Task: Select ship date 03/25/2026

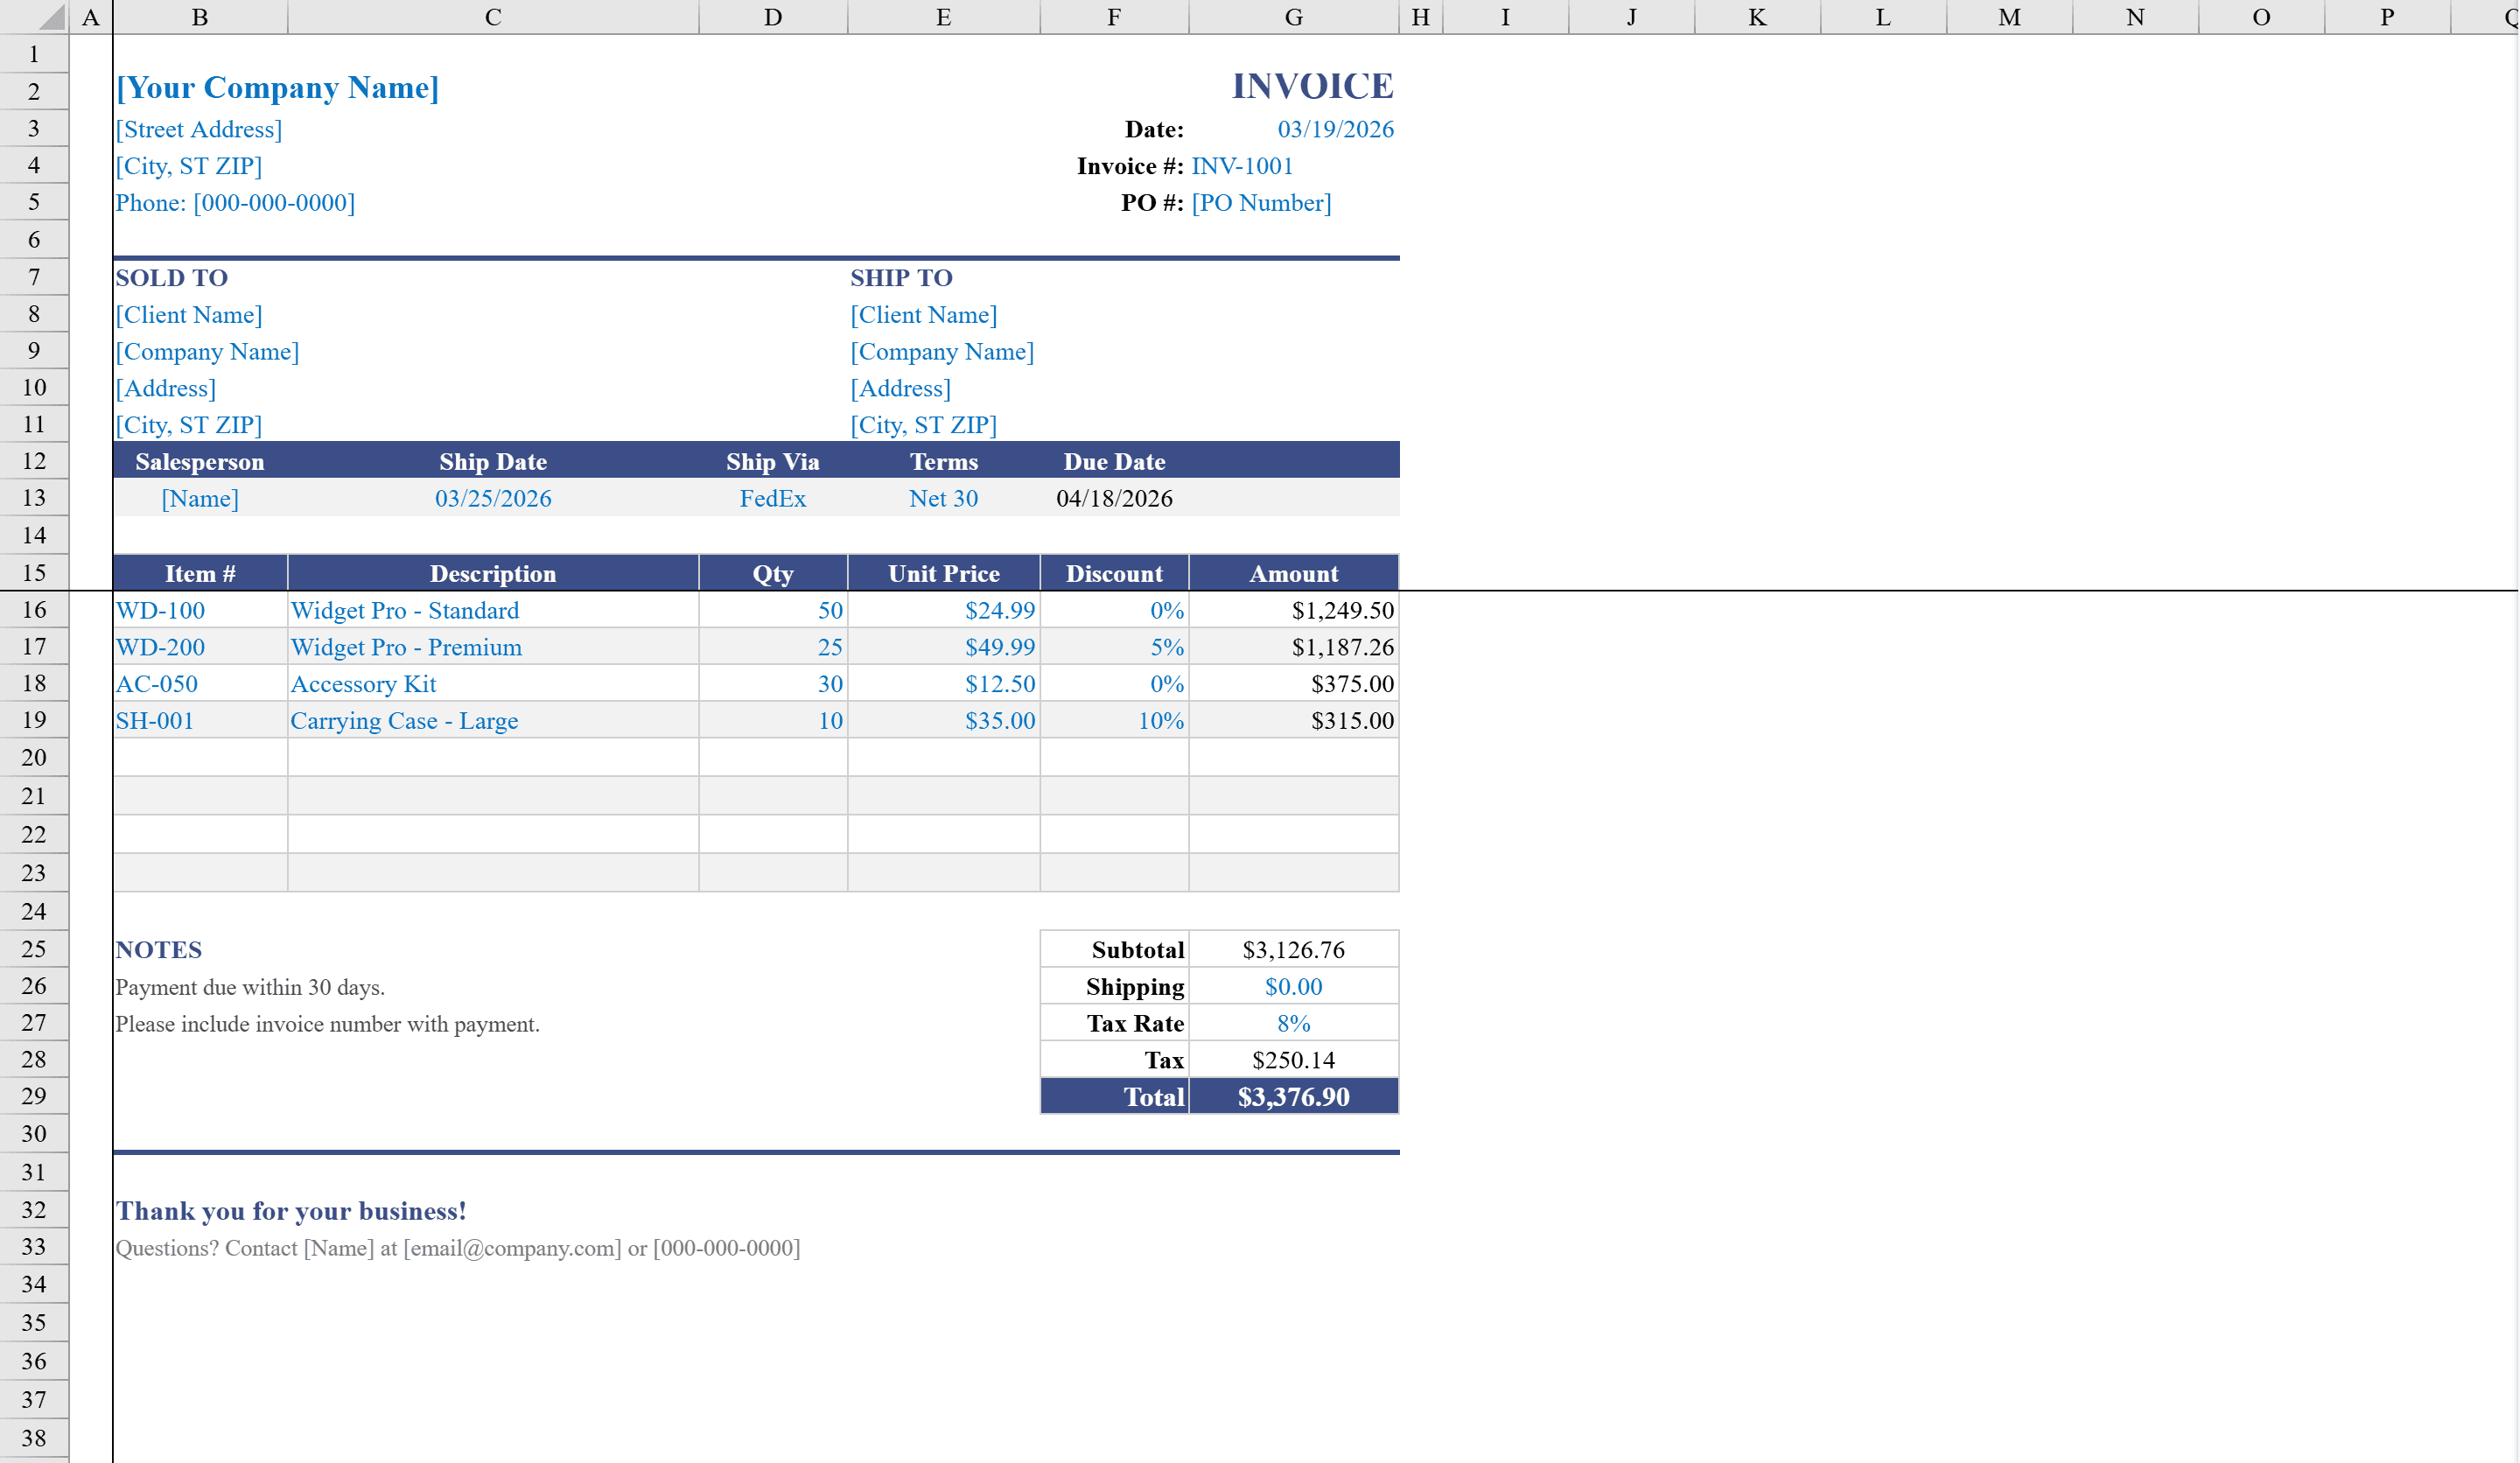Action: tap(493, 498)
